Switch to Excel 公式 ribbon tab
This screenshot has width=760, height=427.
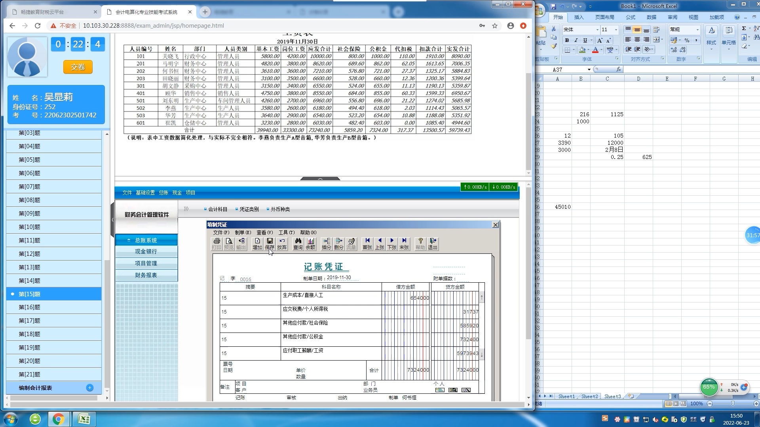click(630, 17)
